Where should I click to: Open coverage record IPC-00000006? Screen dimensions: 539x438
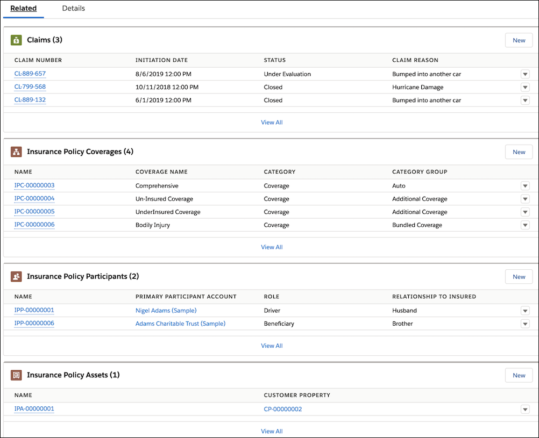[x=34, y=224]
